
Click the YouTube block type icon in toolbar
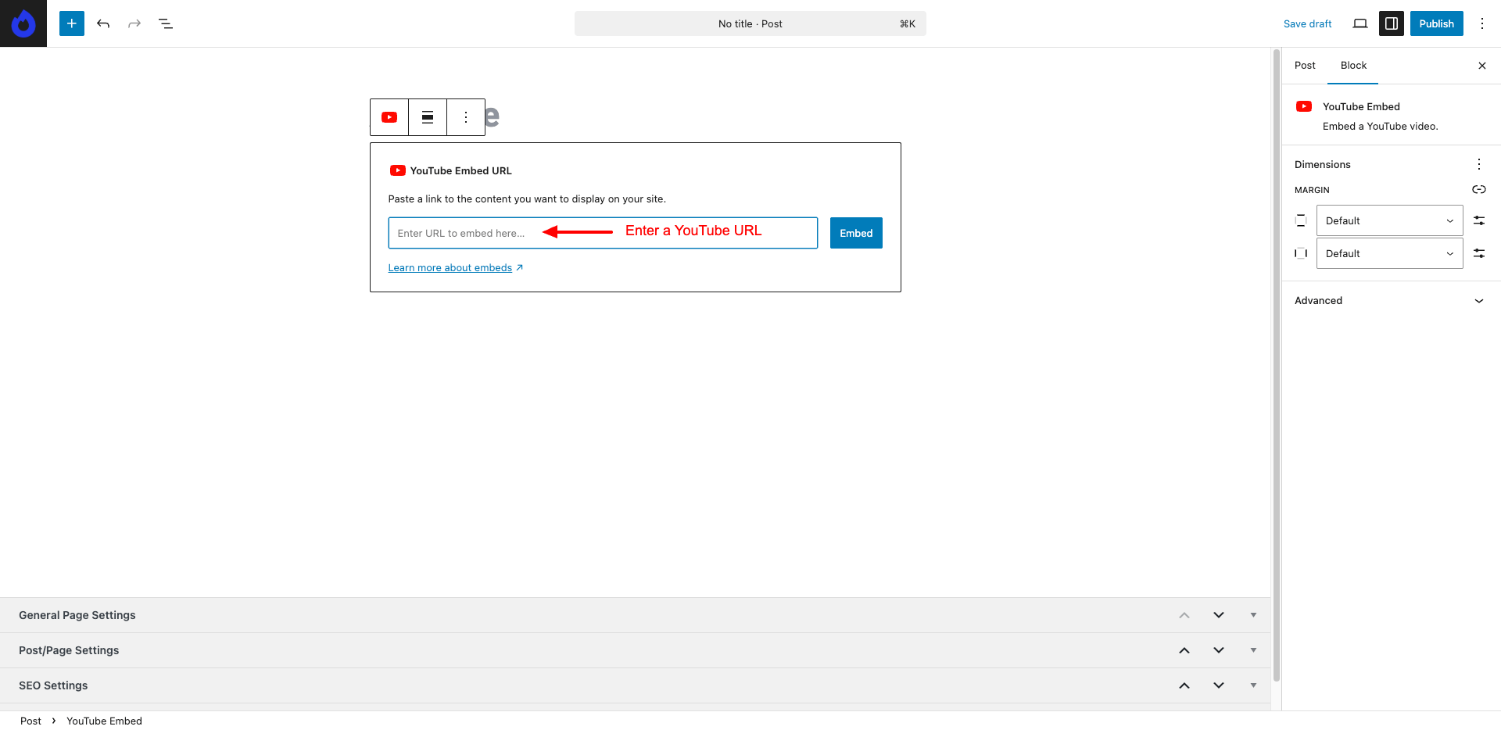(389, 117)
